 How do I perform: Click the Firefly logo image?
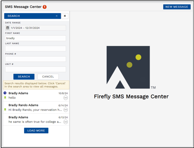pyautogui.click(x=128, y=67)
